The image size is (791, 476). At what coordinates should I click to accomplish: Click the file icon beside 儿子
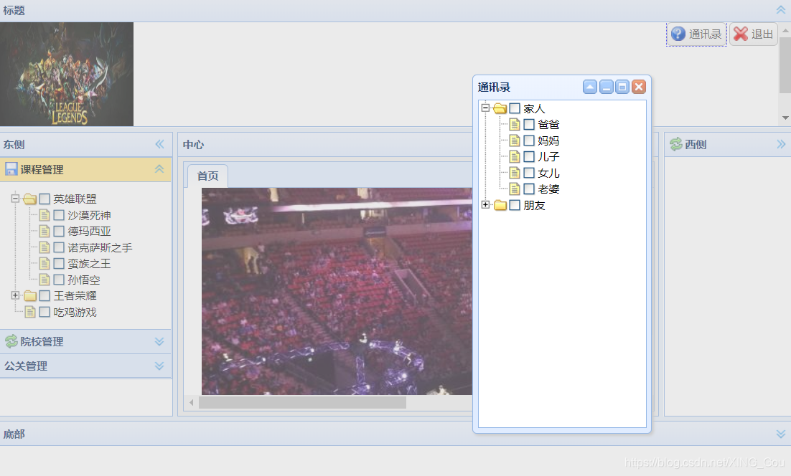pos(515,157)
